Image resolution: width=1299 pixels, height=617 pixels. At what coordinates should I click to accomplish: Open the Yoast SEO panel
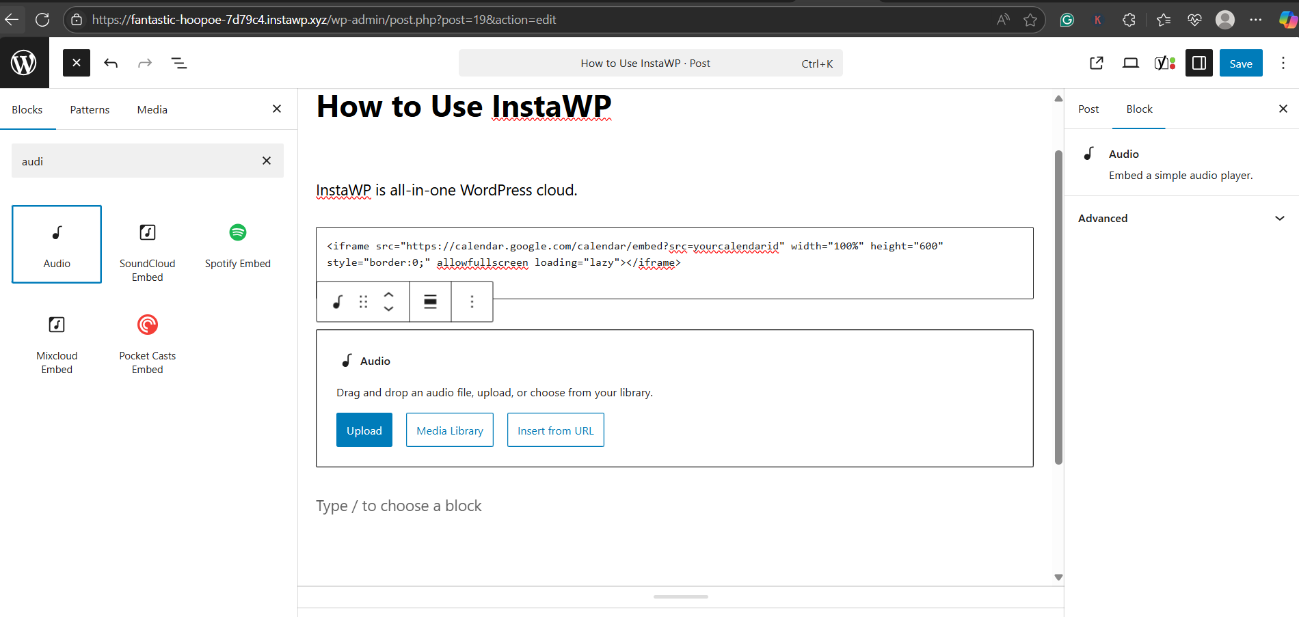[1165, 63]
